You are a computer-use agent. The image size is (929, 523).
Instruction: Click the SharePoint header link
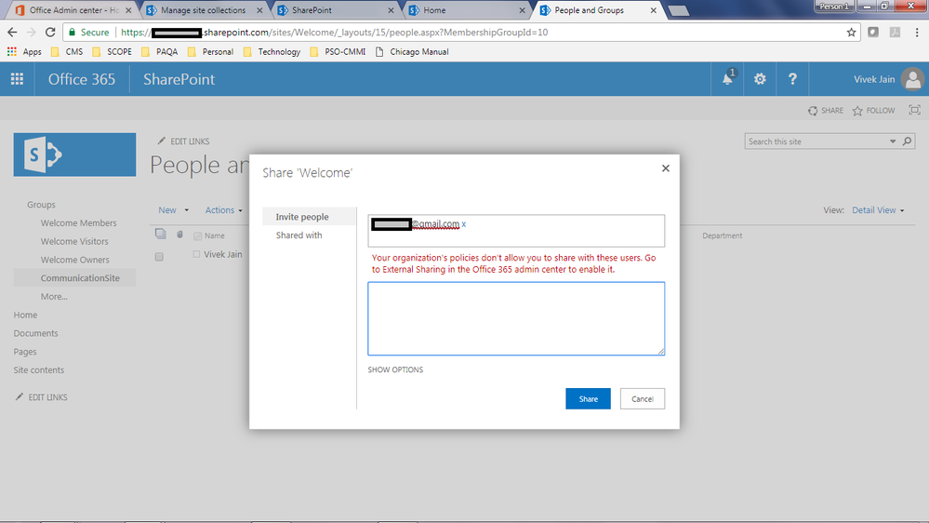click(x=179, y=79)
